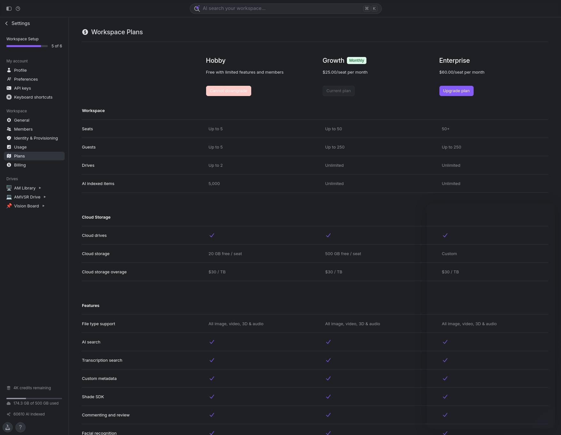
Task: Click the Upgrade plan button
Action: tap(456, 91)
